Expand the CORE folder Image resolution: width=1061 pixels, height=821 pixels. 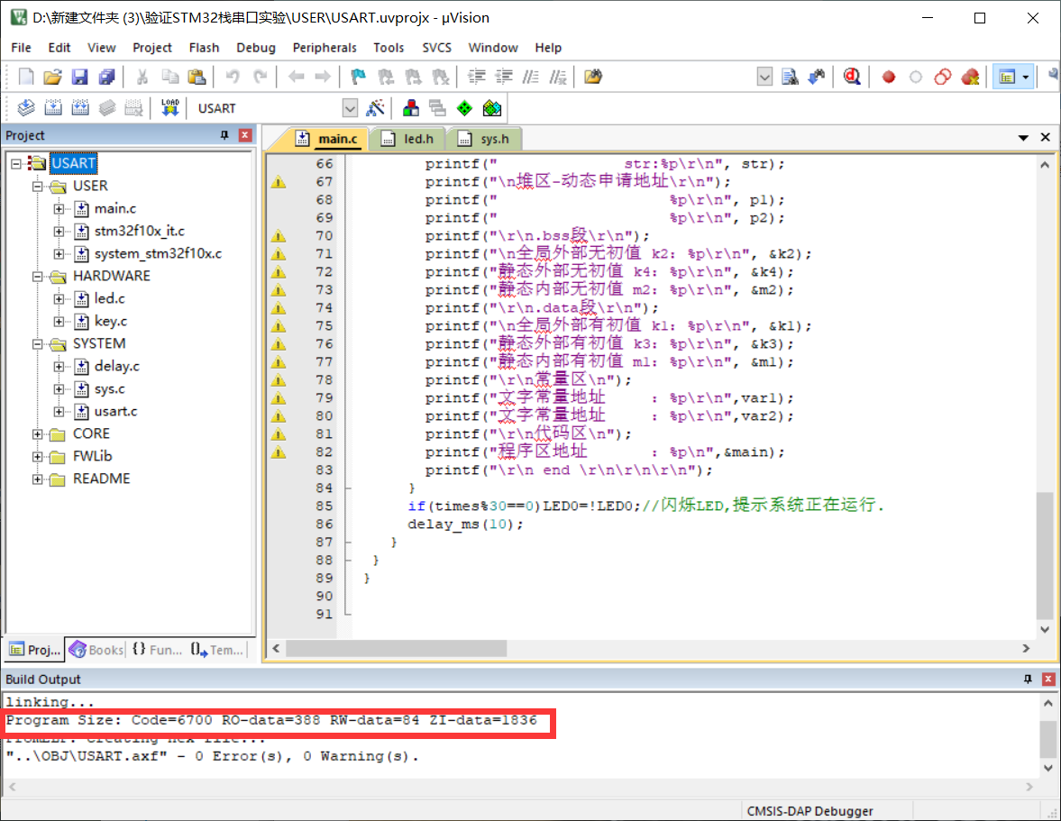pyautogui.click(x=38, y=433)
